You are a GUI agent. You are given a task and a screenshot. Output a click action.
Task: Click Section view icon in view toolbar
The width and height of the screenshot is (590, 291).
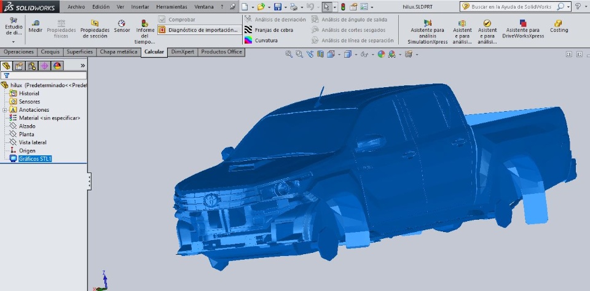click(320, 54)
